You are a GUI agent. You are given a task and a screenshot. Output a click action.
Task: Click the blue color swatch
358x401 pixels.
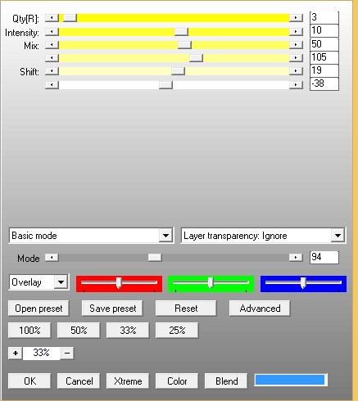(291, 380)
